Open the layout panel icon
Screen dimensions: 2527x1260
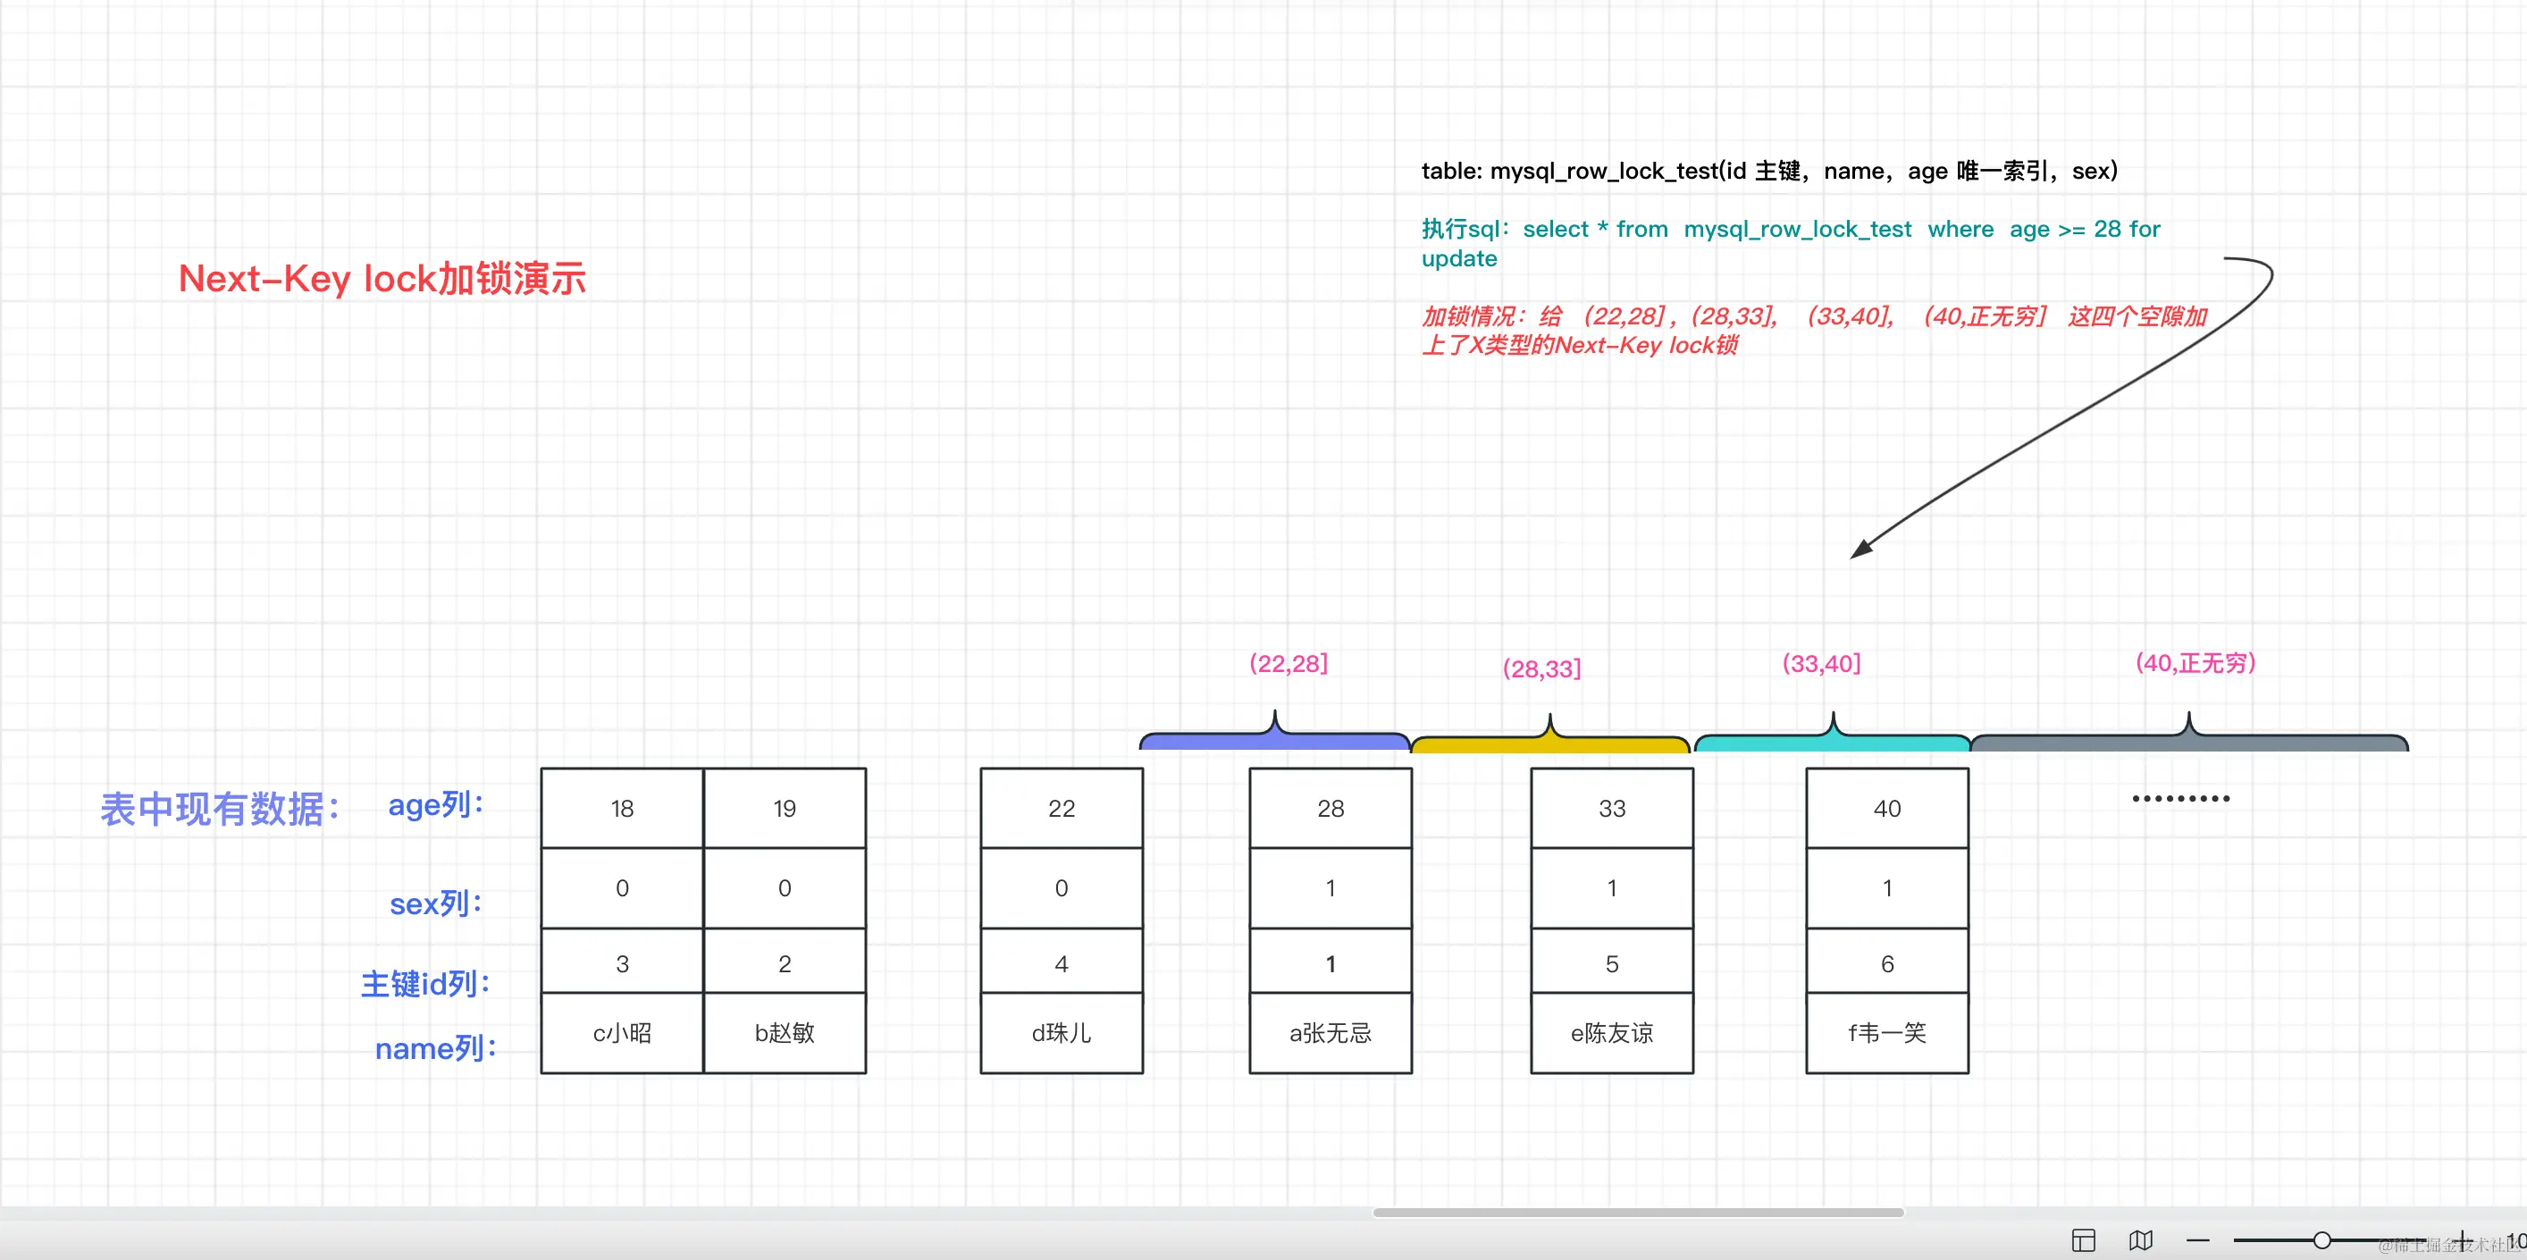(x=2084, y=1240)
